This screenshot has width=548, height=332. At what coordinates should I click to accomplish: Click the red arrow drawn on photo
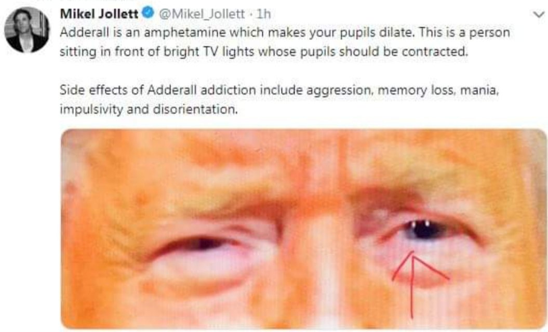point(418,284)
